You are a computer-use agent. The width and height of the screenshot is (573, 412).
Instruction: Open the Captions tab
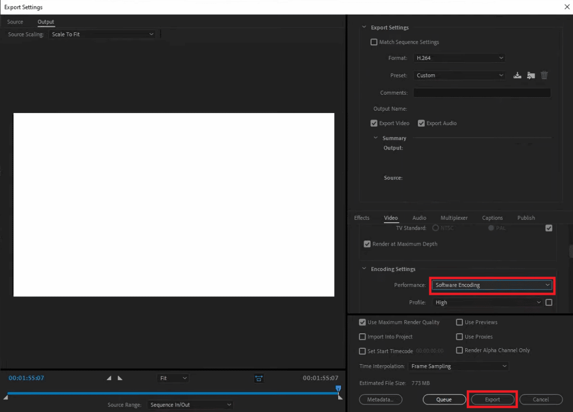(x=492, y=218)
